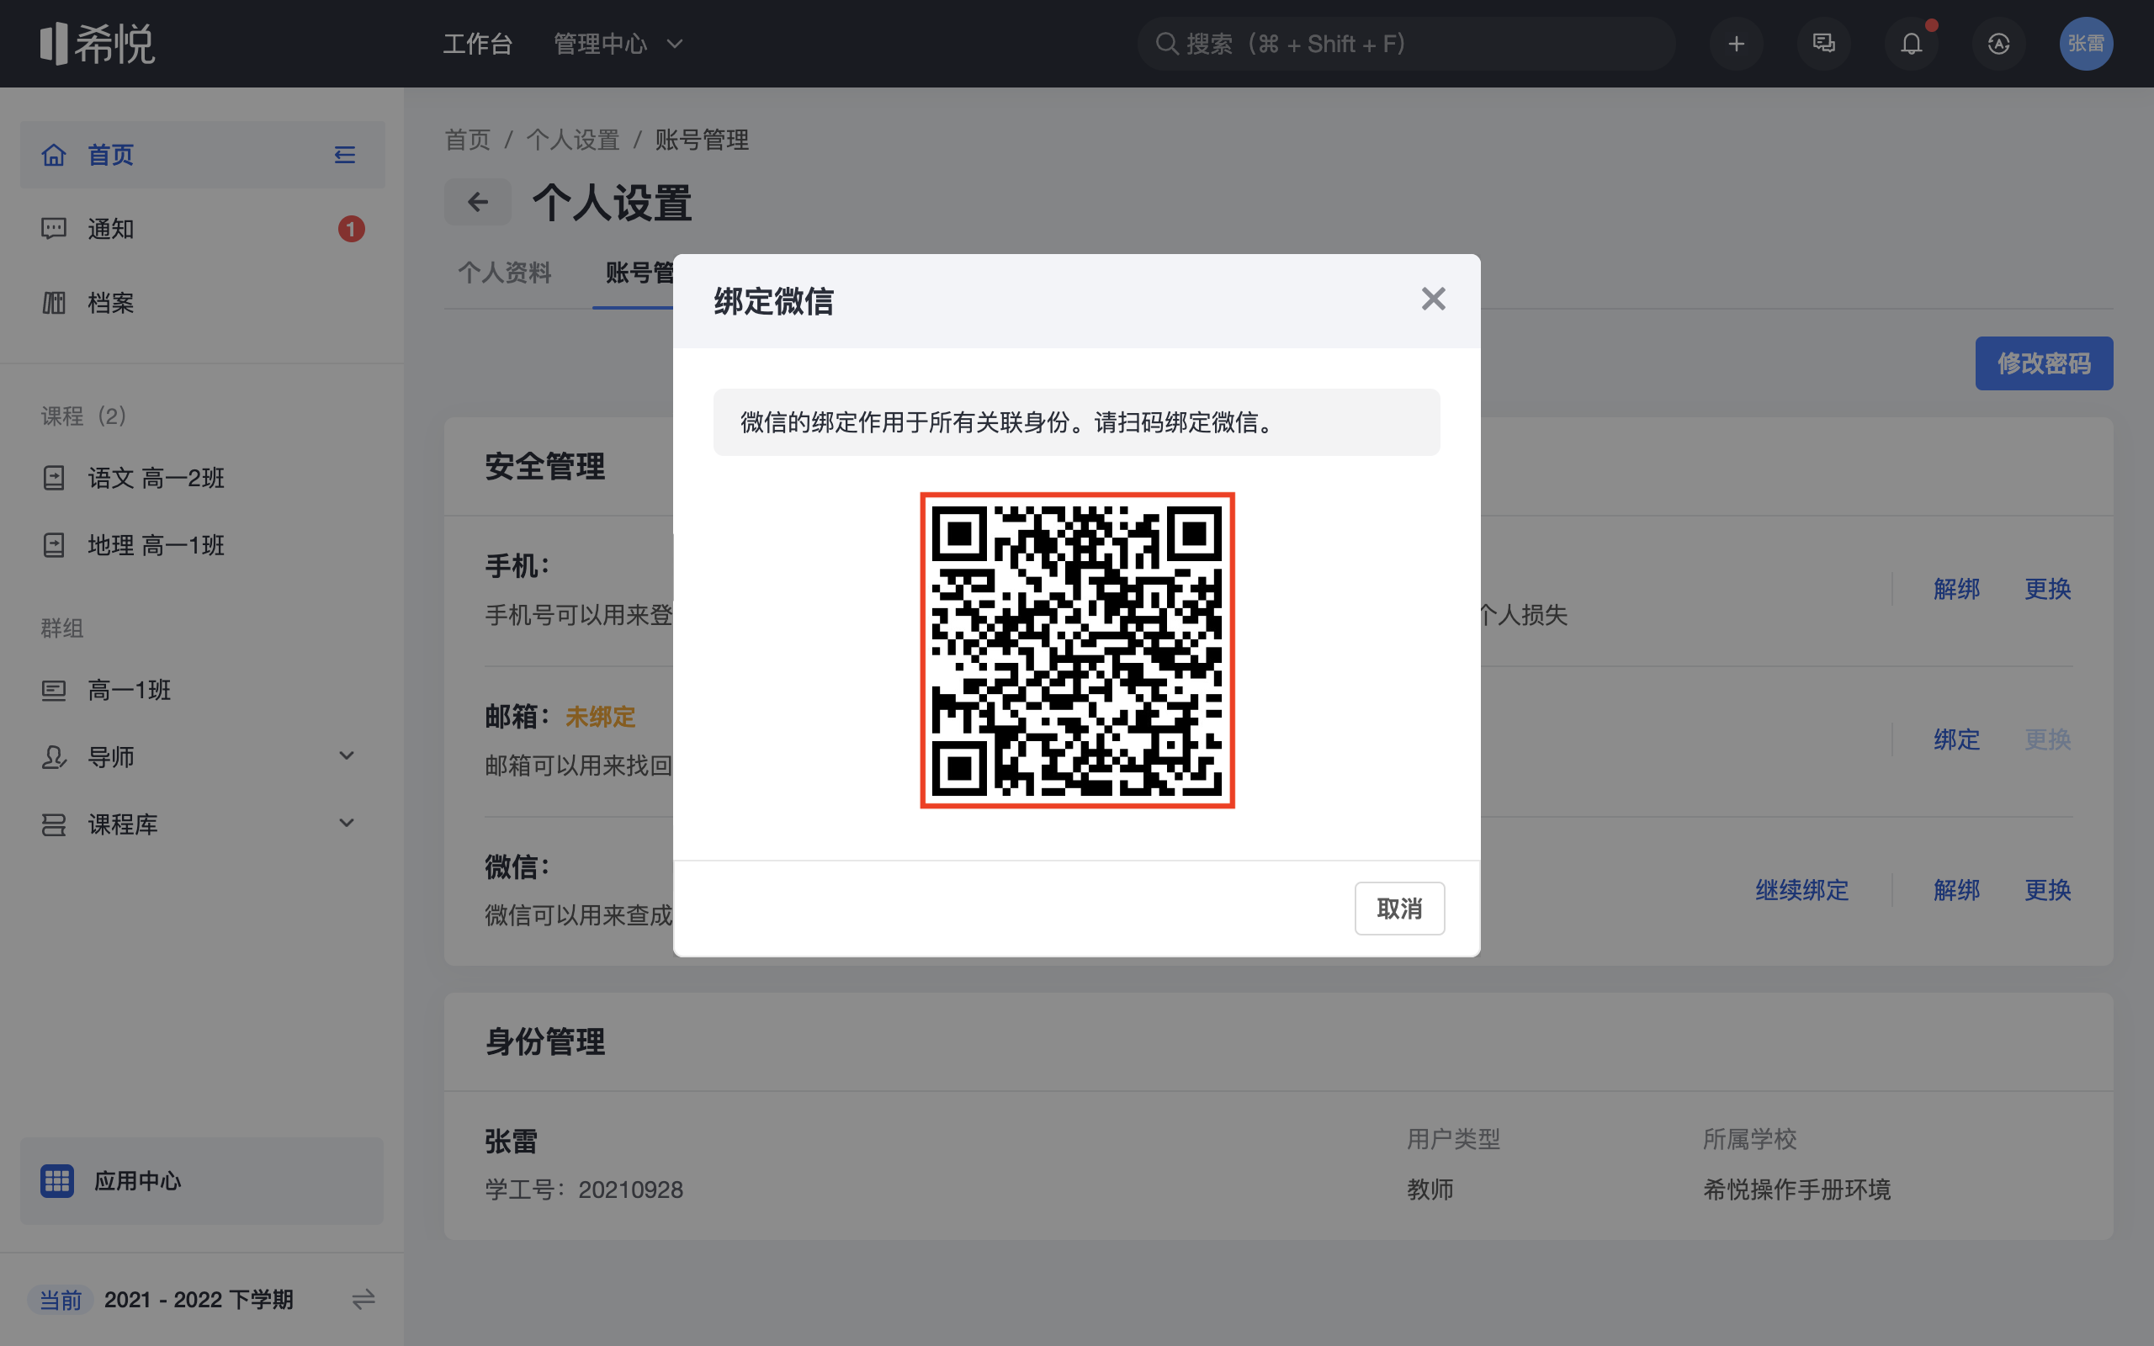
Task: Click the 课程库 stack icon in the sidebar
Action: (x=53, y=824)
